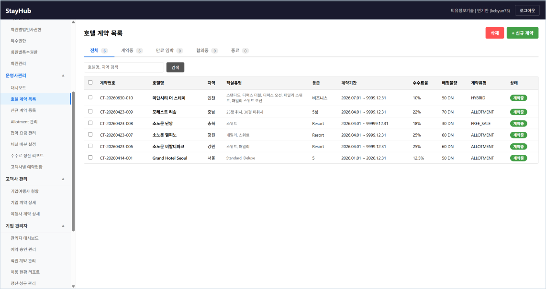Open Allotment 관리 in the sidebar
Screen dimensions: 546x289
24,122
